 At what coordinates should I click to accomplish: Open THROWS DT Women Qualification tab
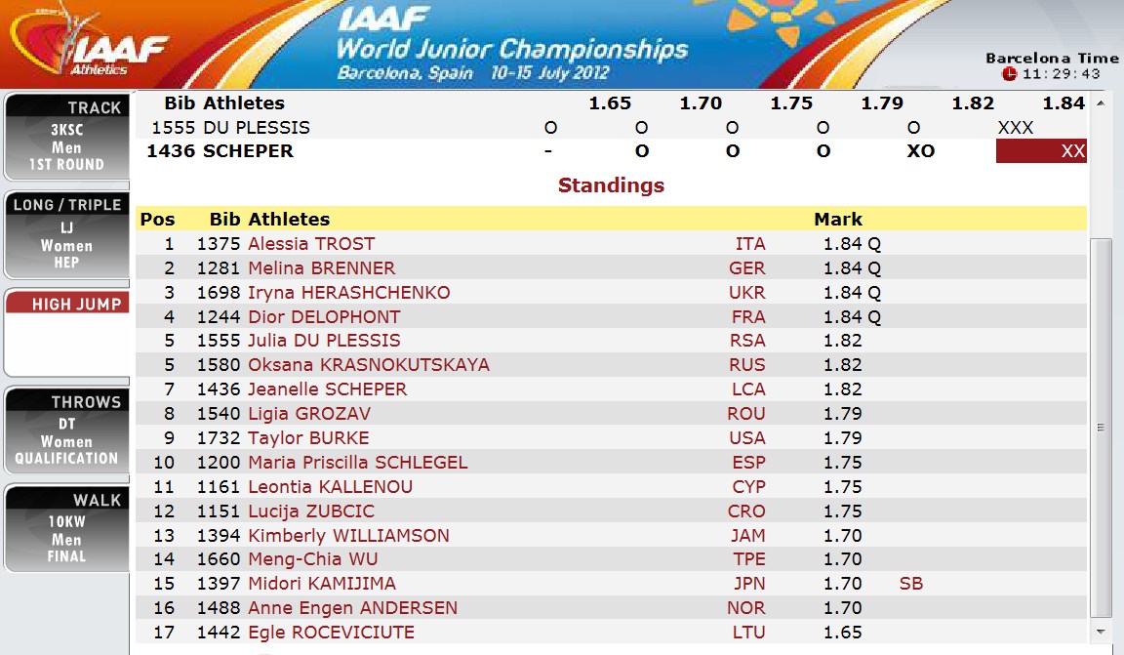(66, 430)
